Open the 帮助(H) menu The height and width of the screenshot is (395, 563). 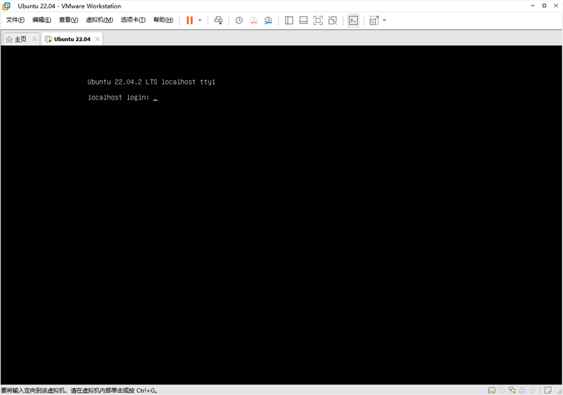163,20
